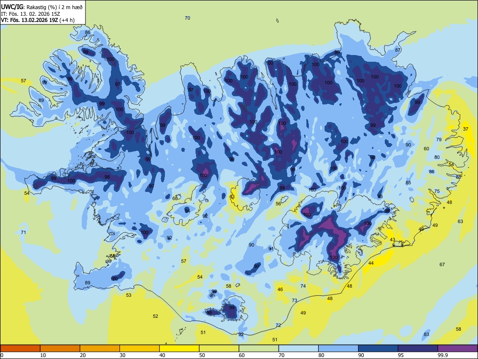The width and height of the screenshot is (478, 359).
Task: Click the value '91' in south-central Iceland
Action: pos(271,249)
